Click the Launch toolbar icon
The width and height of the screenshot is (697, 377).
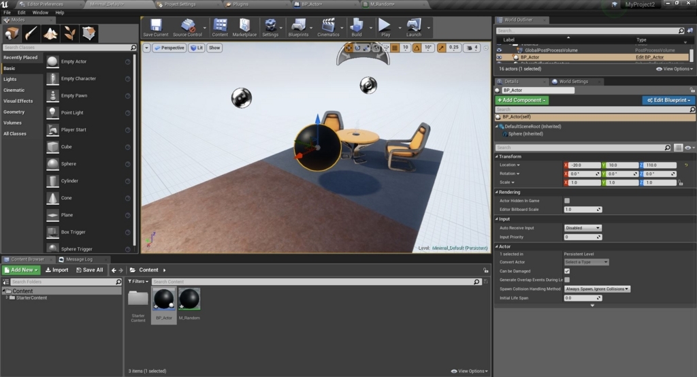coord(413,28)
